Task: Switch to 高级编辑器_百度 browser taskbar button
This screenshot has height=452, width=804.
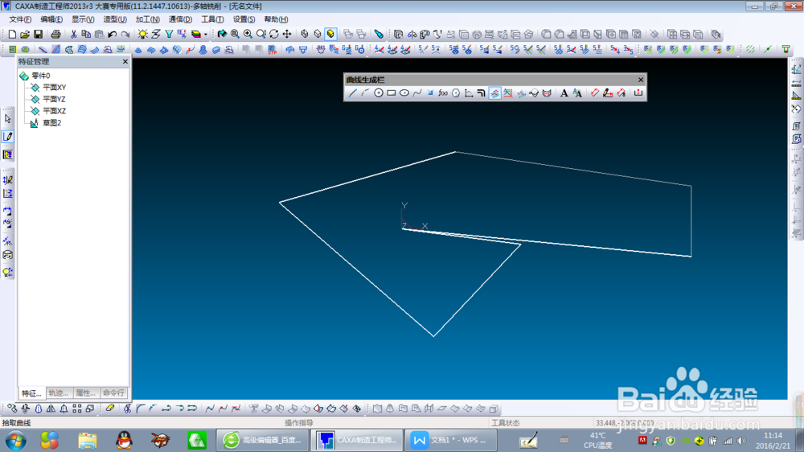Action: tap(263, 440)
